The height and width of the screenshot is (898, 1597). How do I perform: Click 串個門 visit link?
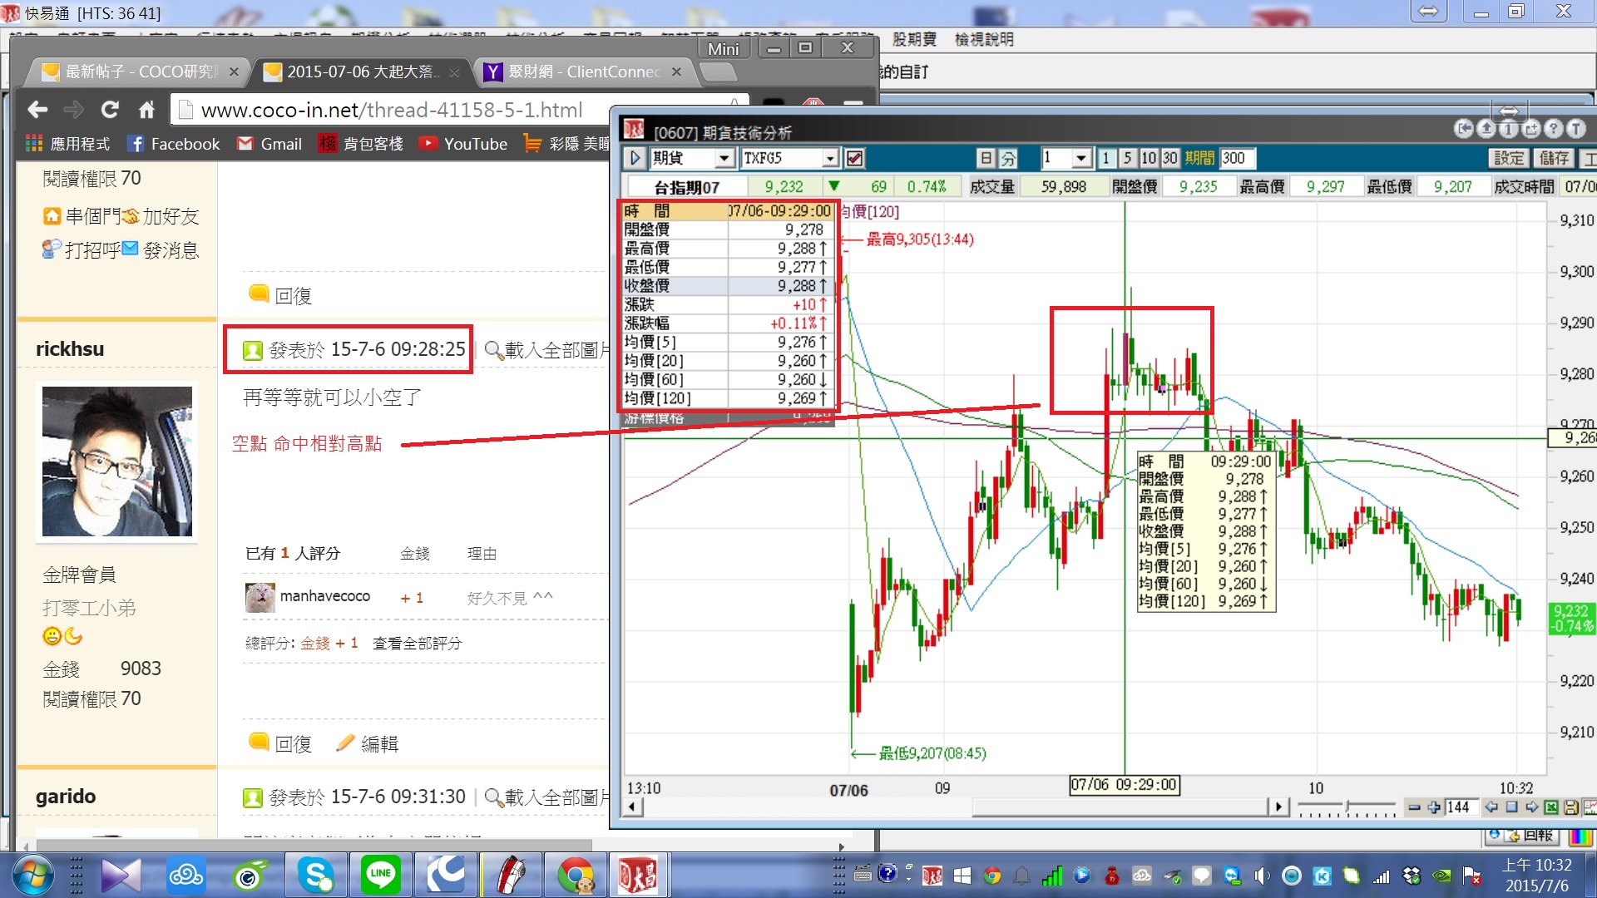82,216
